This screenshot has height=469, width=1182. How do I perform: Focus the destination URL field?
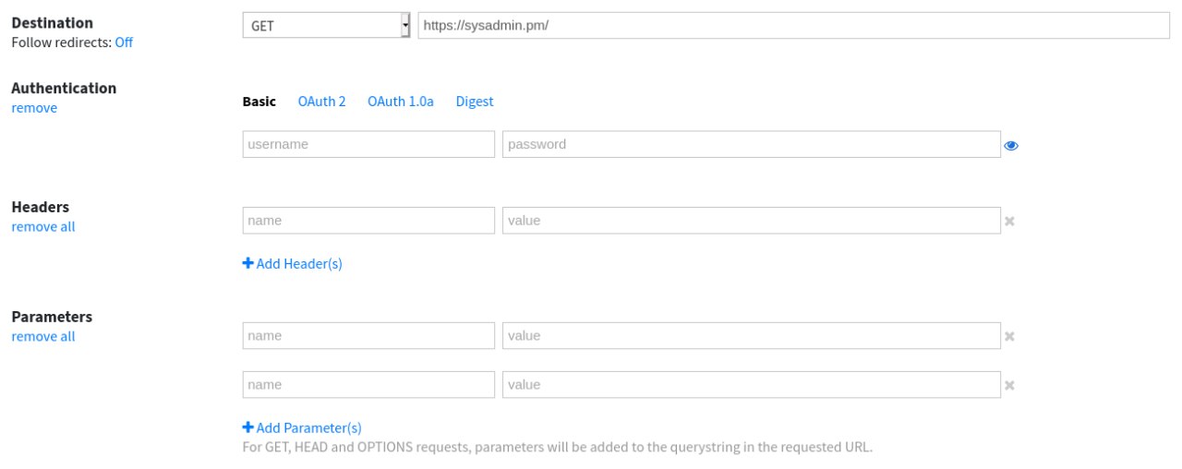coord(793,26)
